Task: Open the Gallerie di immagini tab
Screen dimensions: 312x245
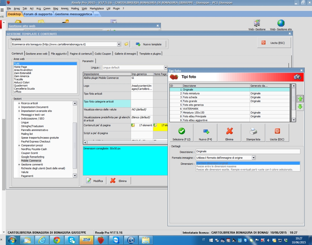Action: (125, 54)
